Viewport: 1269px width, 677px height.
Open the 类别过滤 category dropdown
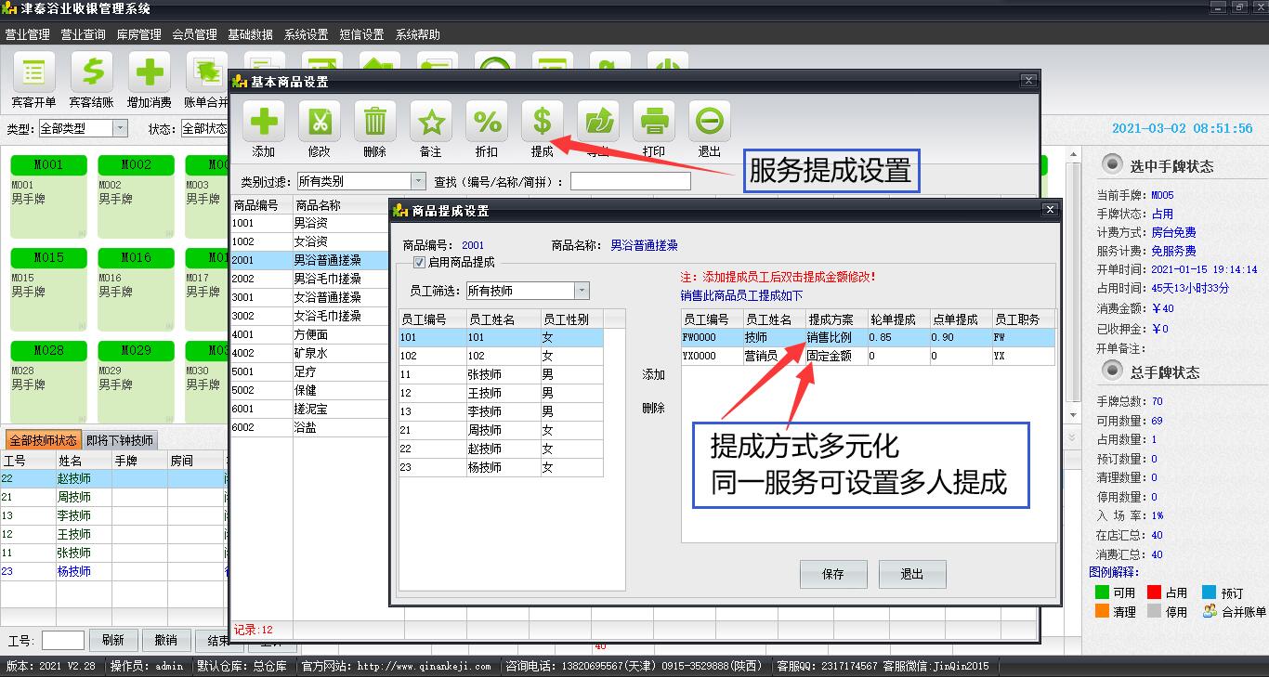pyautogui.click(x=417, y=181)
